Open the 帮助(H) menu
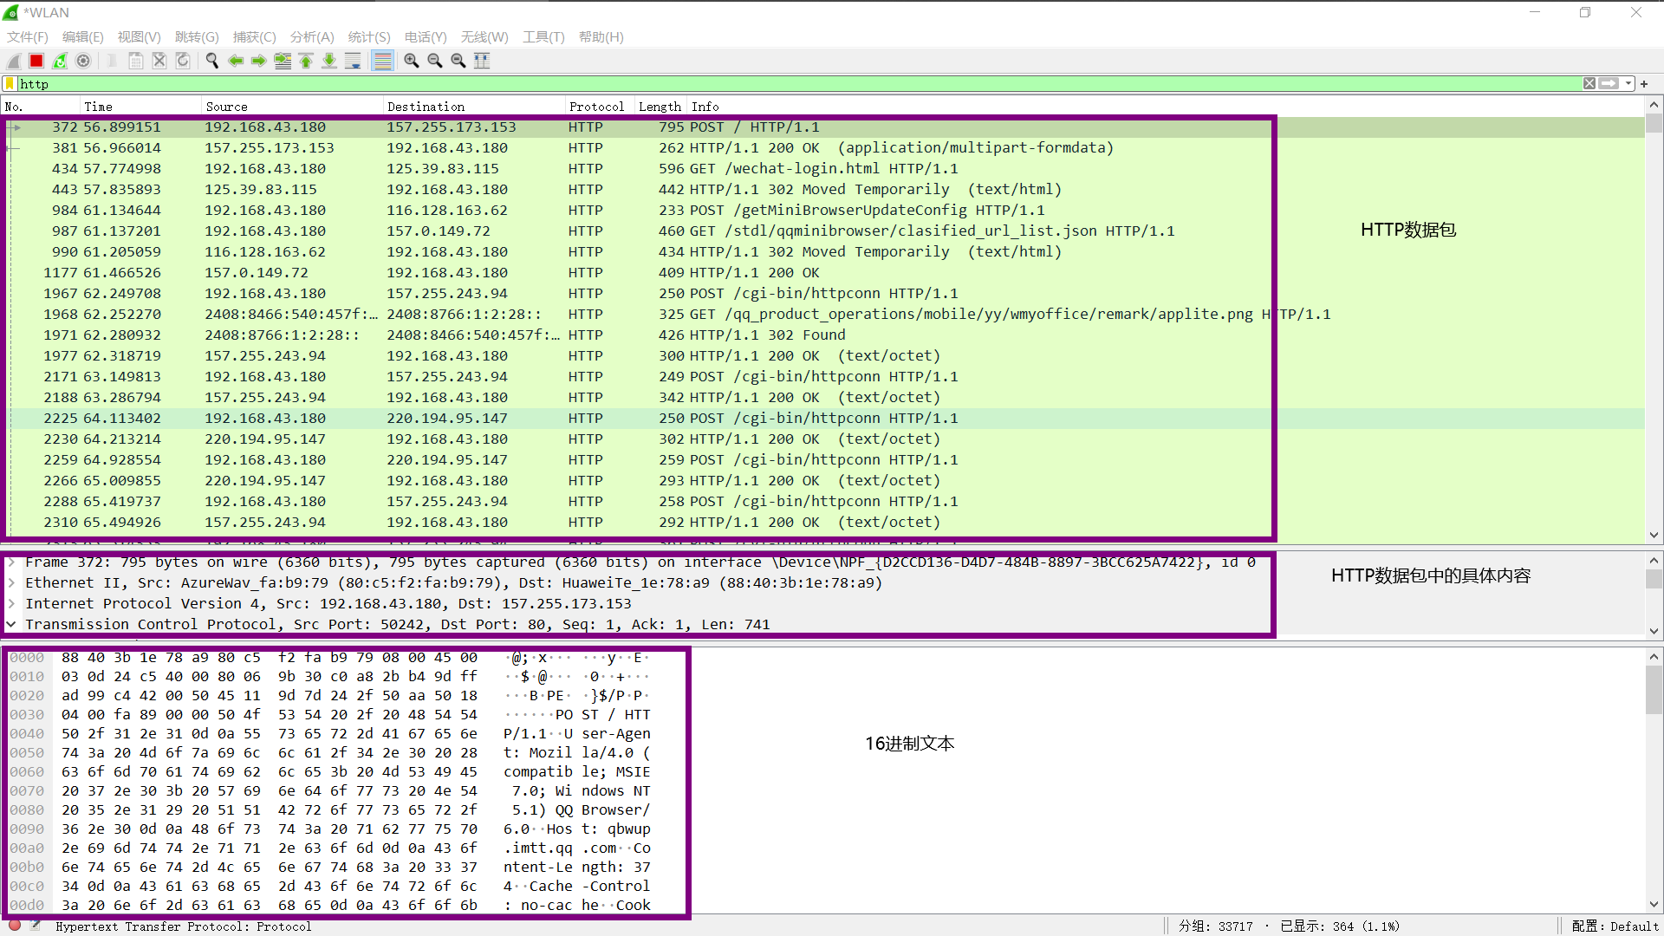The height and width of the screenshot is (936, 1664). pyautogui.click(x=601, y=37)
